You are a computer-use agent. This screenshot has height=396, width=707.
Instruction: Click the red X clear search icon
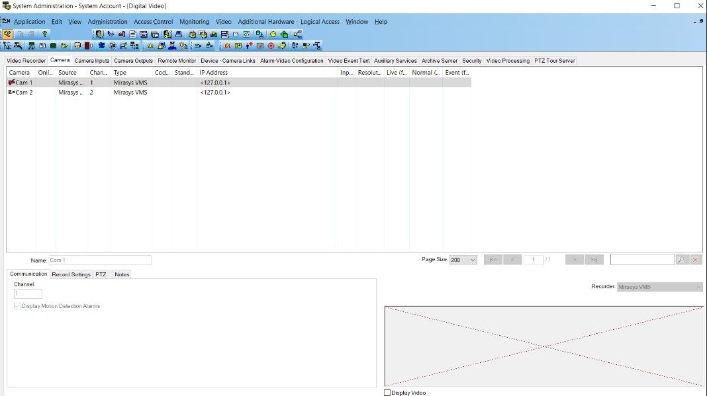click(x=696, y=259)
